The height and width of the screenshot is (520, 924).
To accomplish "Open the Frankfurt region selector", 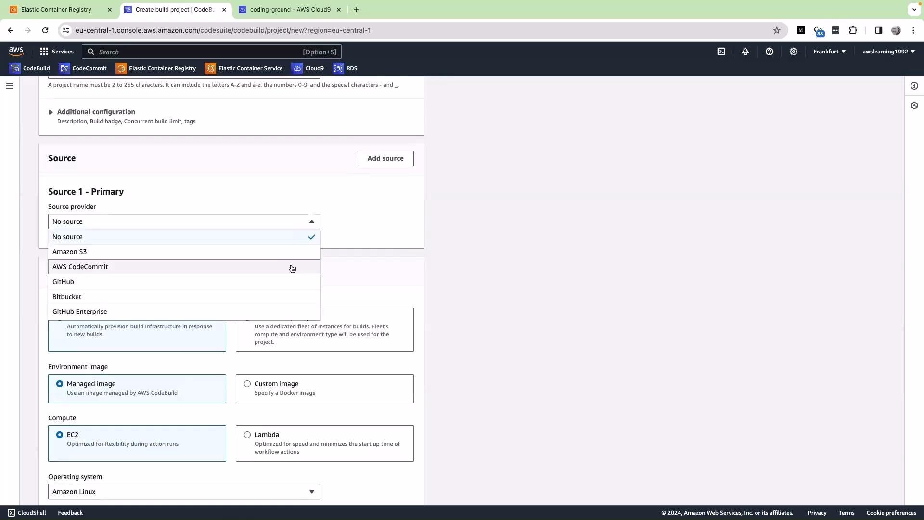I will pyautogui.click(x=830, y=52).
